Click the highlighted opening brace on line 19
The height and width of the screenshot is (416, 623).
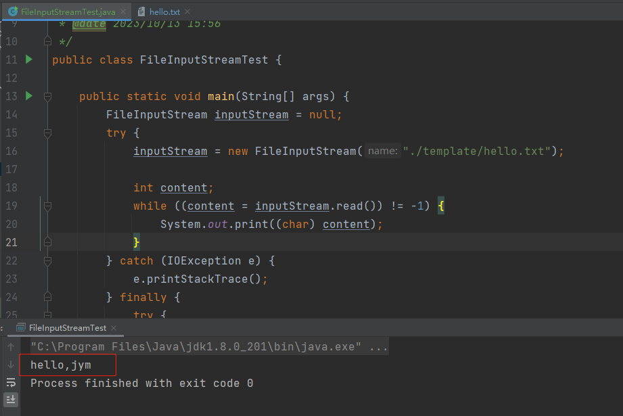click(x=441, y=206)
